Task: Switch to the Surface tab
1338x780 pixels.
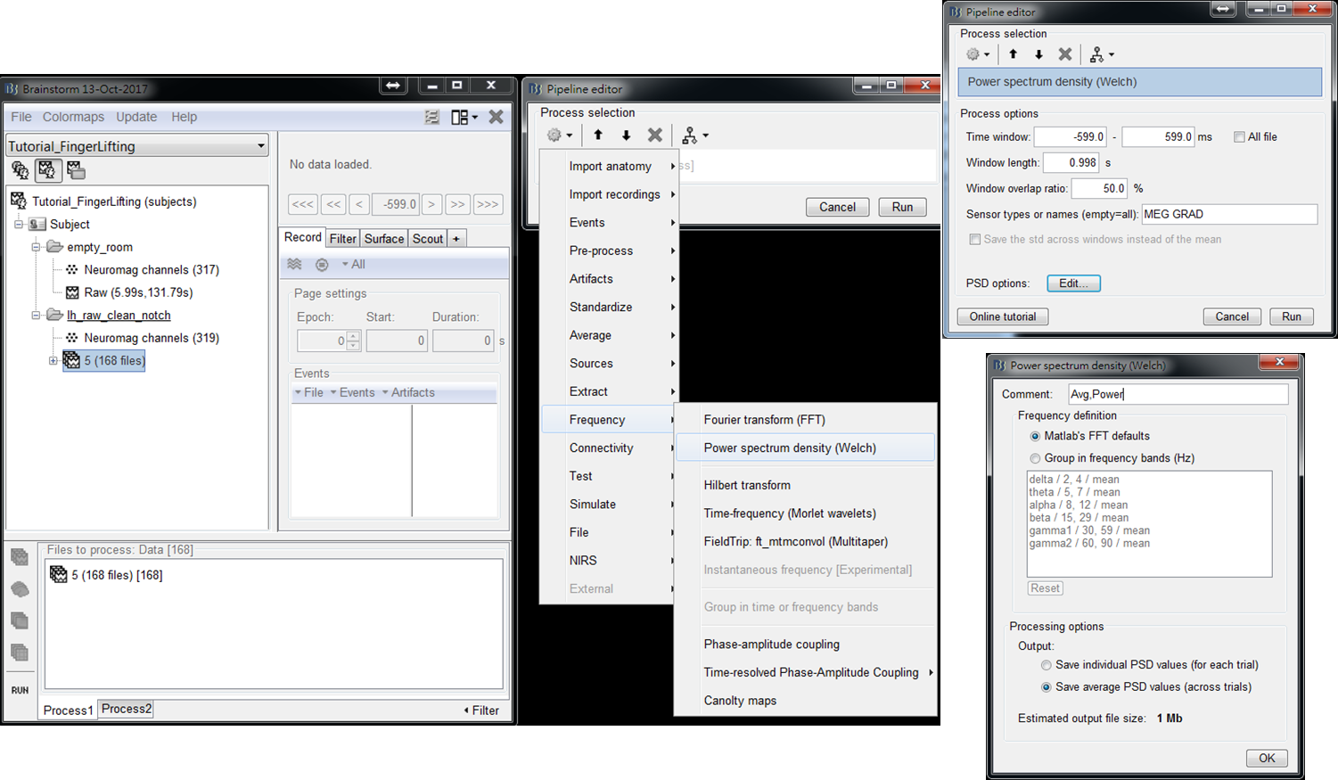Action: coord(384,238)
